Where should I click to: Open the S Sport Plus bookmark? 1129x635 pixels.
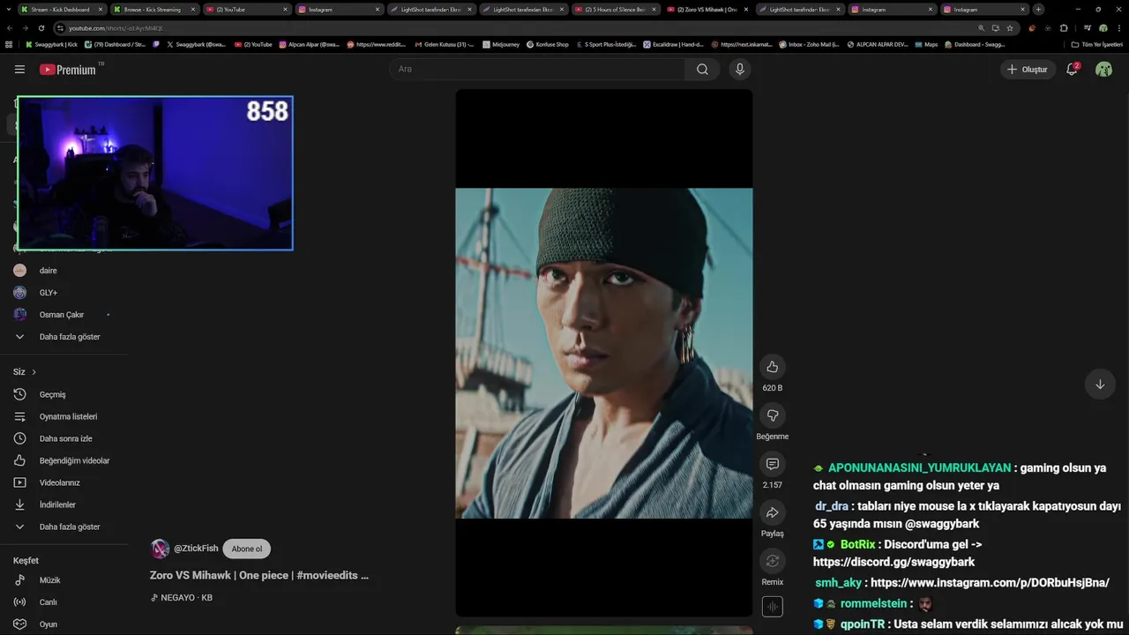pyautogui.click(x=606, y=44)
